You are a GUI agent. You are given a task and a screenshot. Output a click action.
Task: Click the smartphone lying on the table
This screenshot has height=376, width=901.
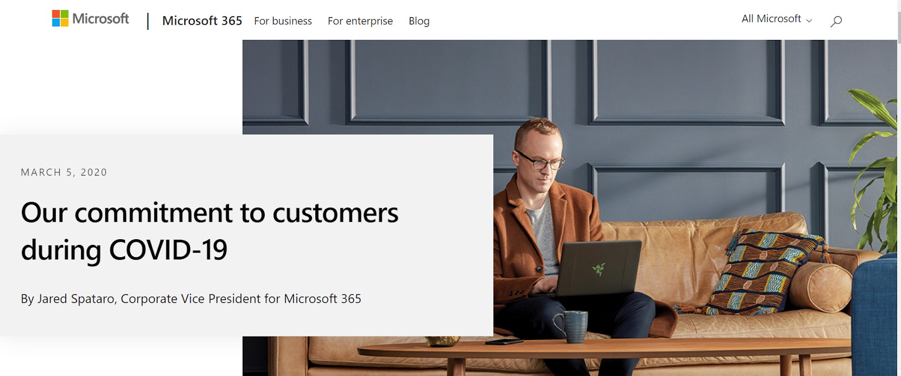click(x=504, y=341)
